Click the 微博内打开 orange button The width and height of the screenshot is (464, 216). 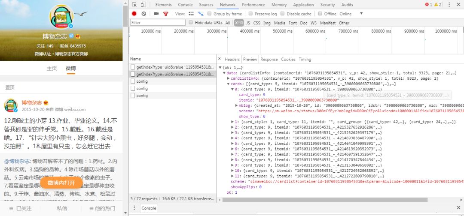pos(61,183)
